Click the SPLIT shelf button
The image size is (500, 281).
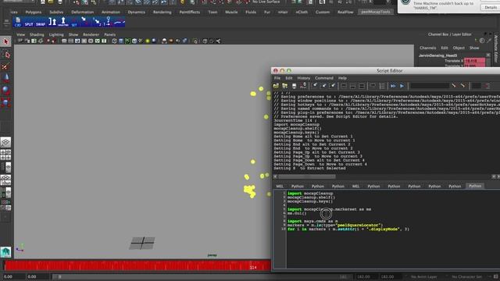29,24
